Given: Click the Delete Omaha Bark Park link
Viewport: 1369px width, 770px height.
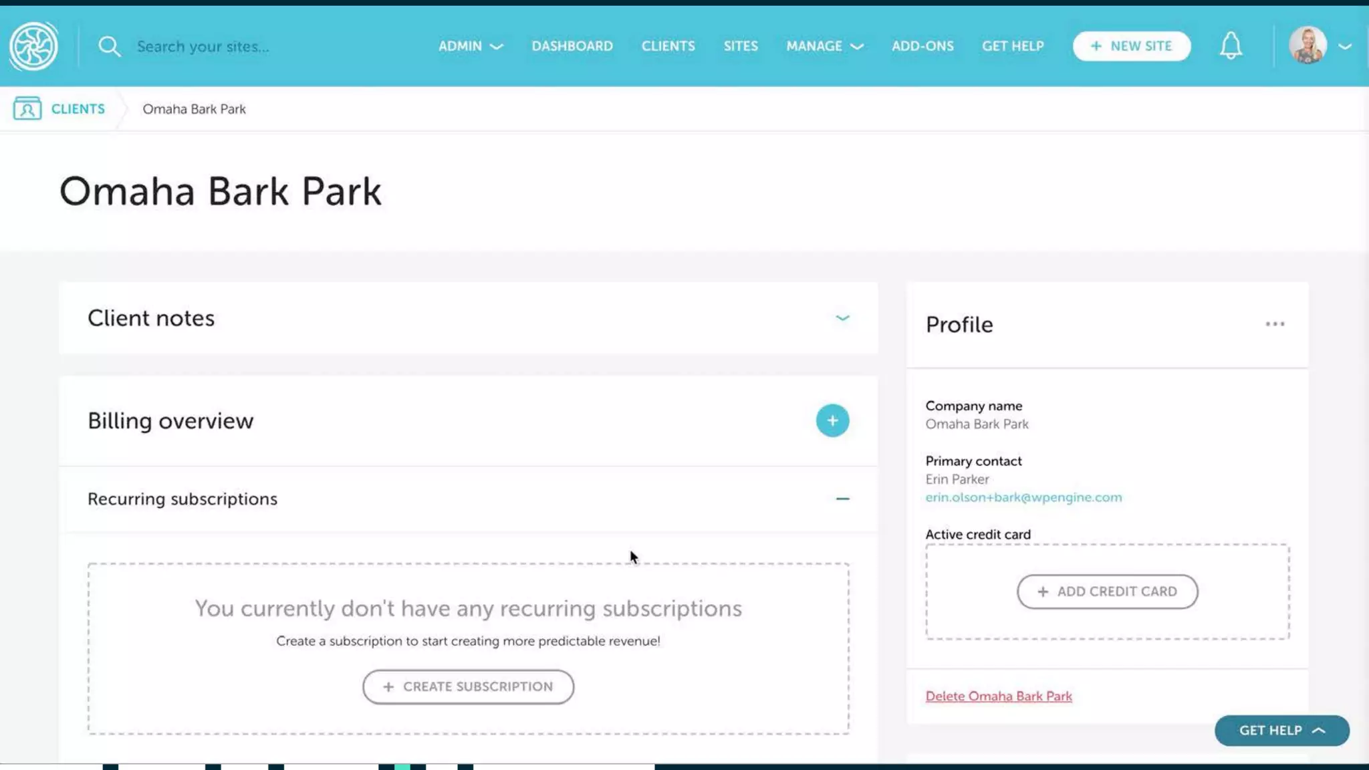Looking at the screenshot, I should (x=999, y=696).
